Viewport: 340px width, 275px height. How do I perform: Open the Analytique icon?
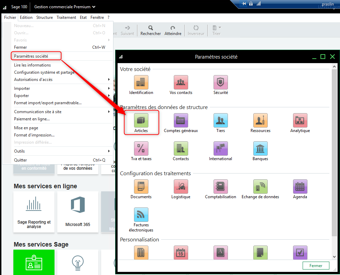coord(300,120)
